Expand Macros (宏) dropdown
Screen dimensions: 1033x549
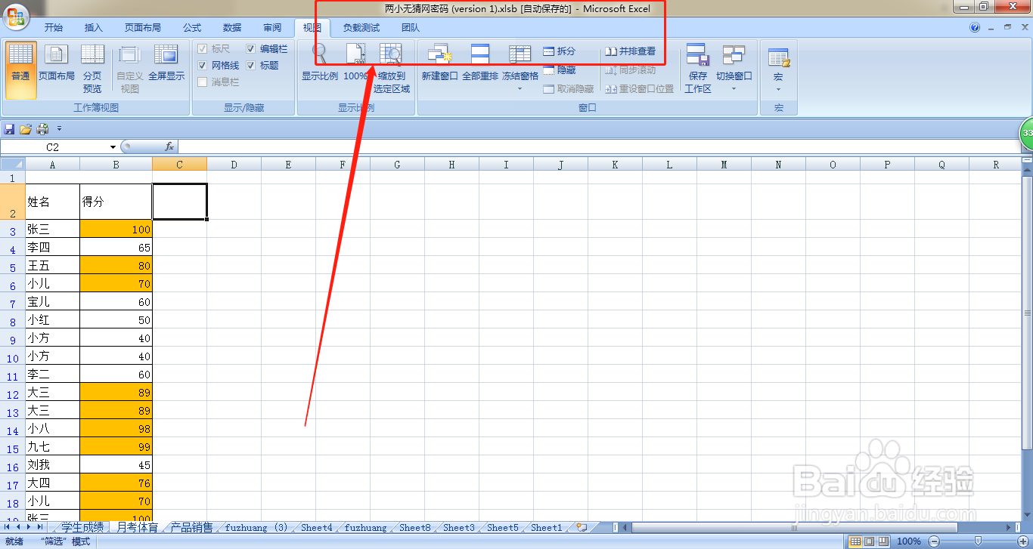(778, 89)
